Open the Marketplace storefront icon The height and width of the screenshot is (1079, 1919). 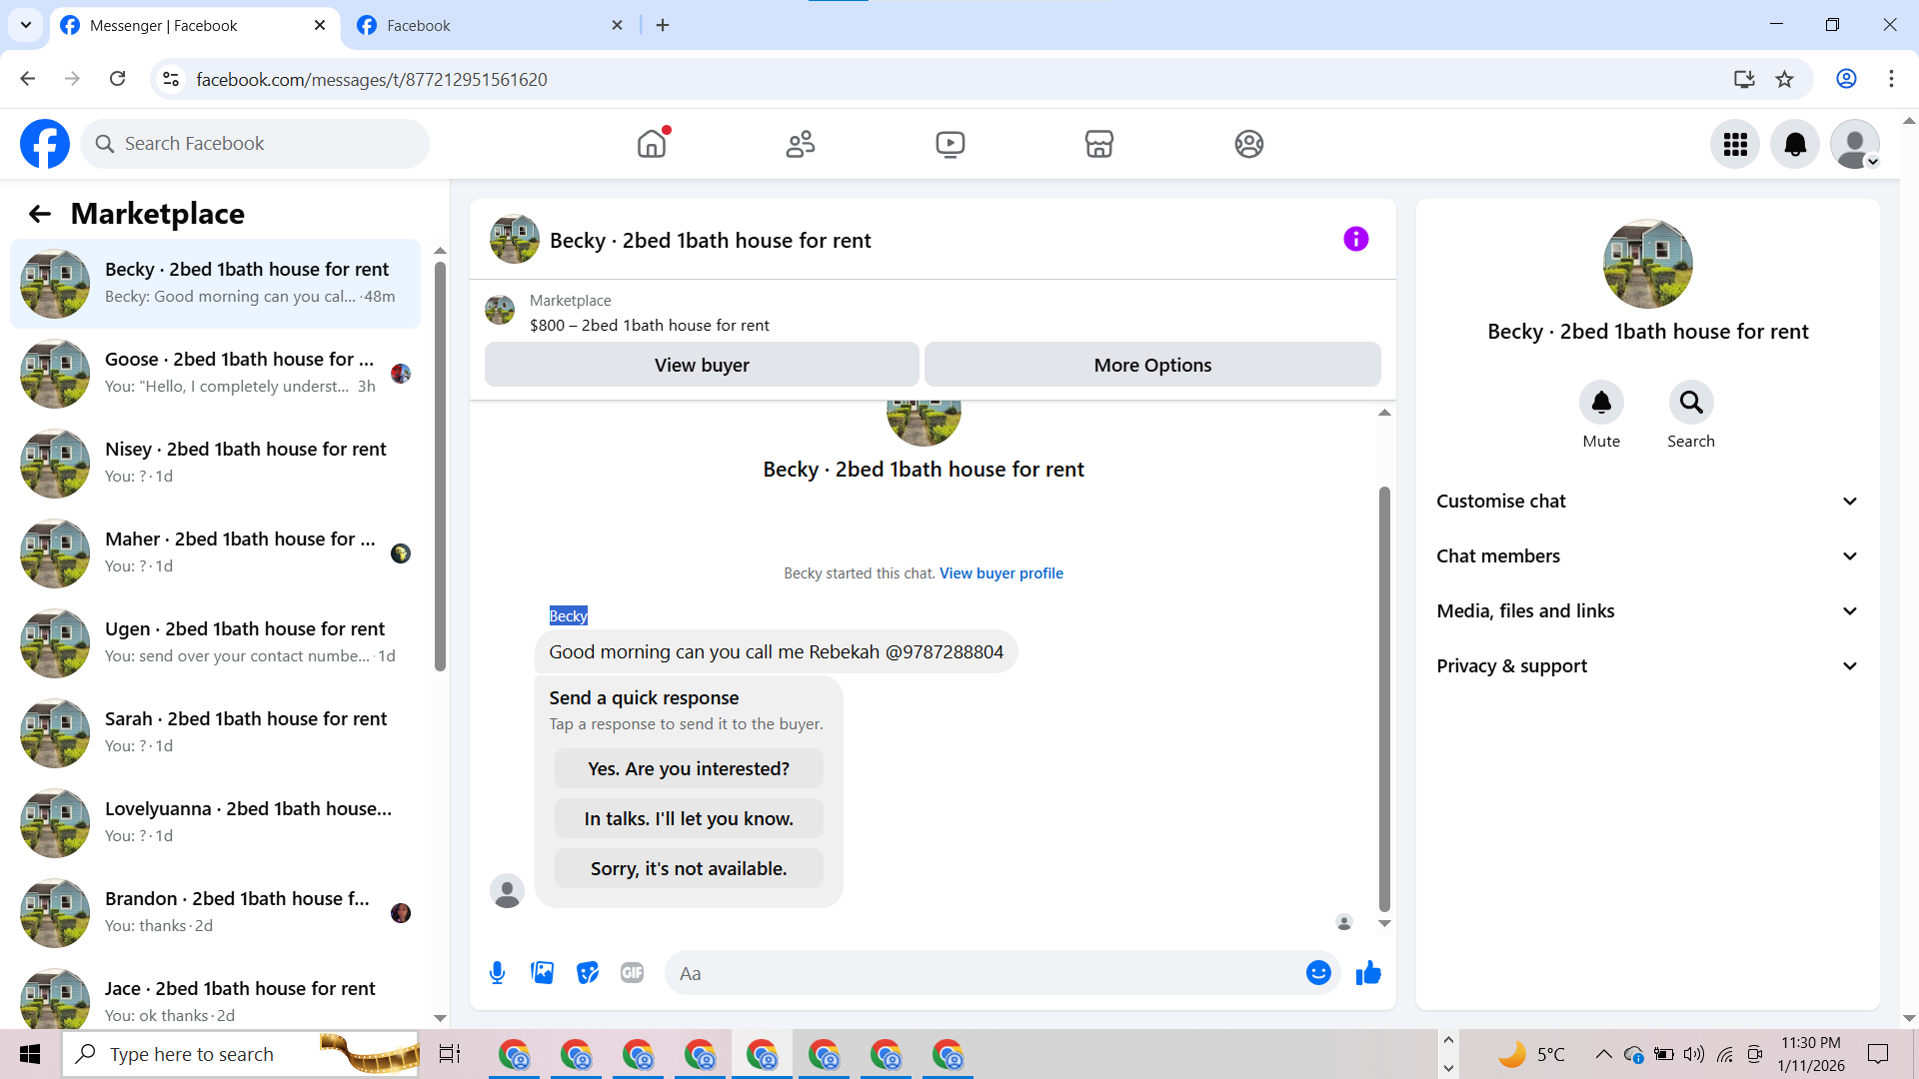(1099, 144)
